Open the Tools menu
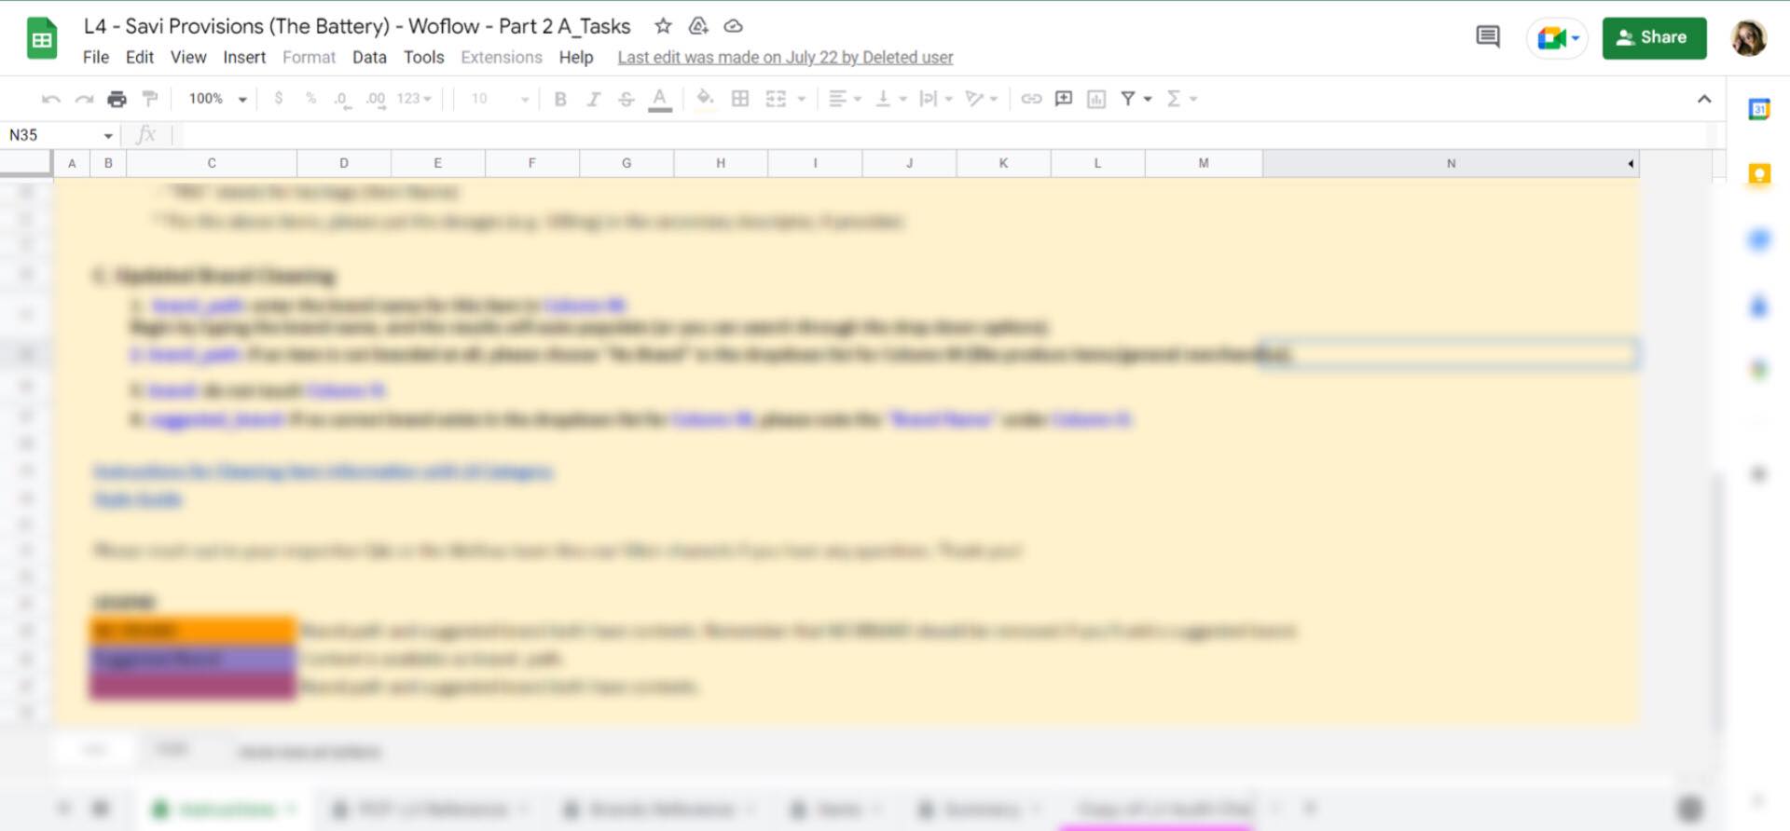This screenshot has width=1790, height=831. (x=423, y=57)
